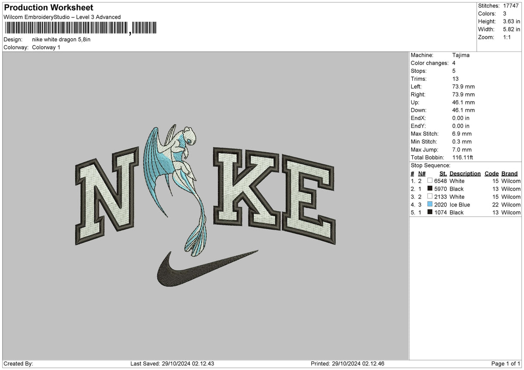Click the white swatch beside code 6548
Screen dimensions: 524x370
coord(430,181)
